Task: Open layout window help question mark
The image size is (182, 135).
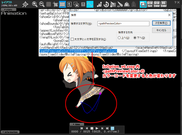Action: point(175,2)
